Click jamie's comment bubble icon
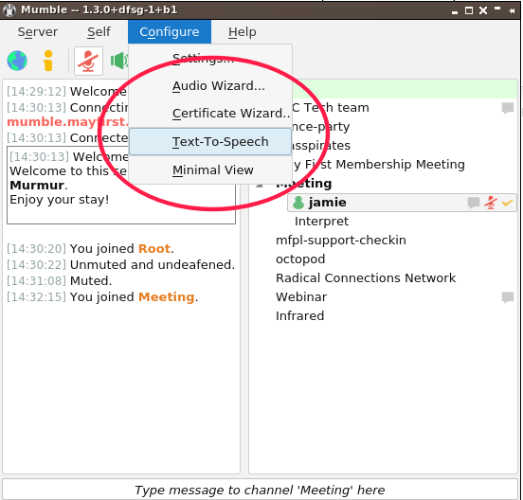Viewport: 523px width, 500px height. tap(474, 203)
